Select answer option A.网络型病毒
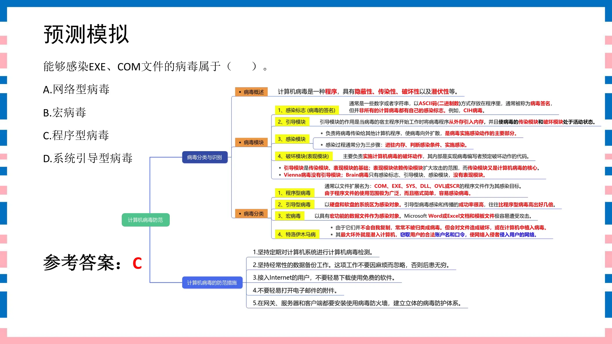This screenshot has height=344, width=612. pos(76,89)
